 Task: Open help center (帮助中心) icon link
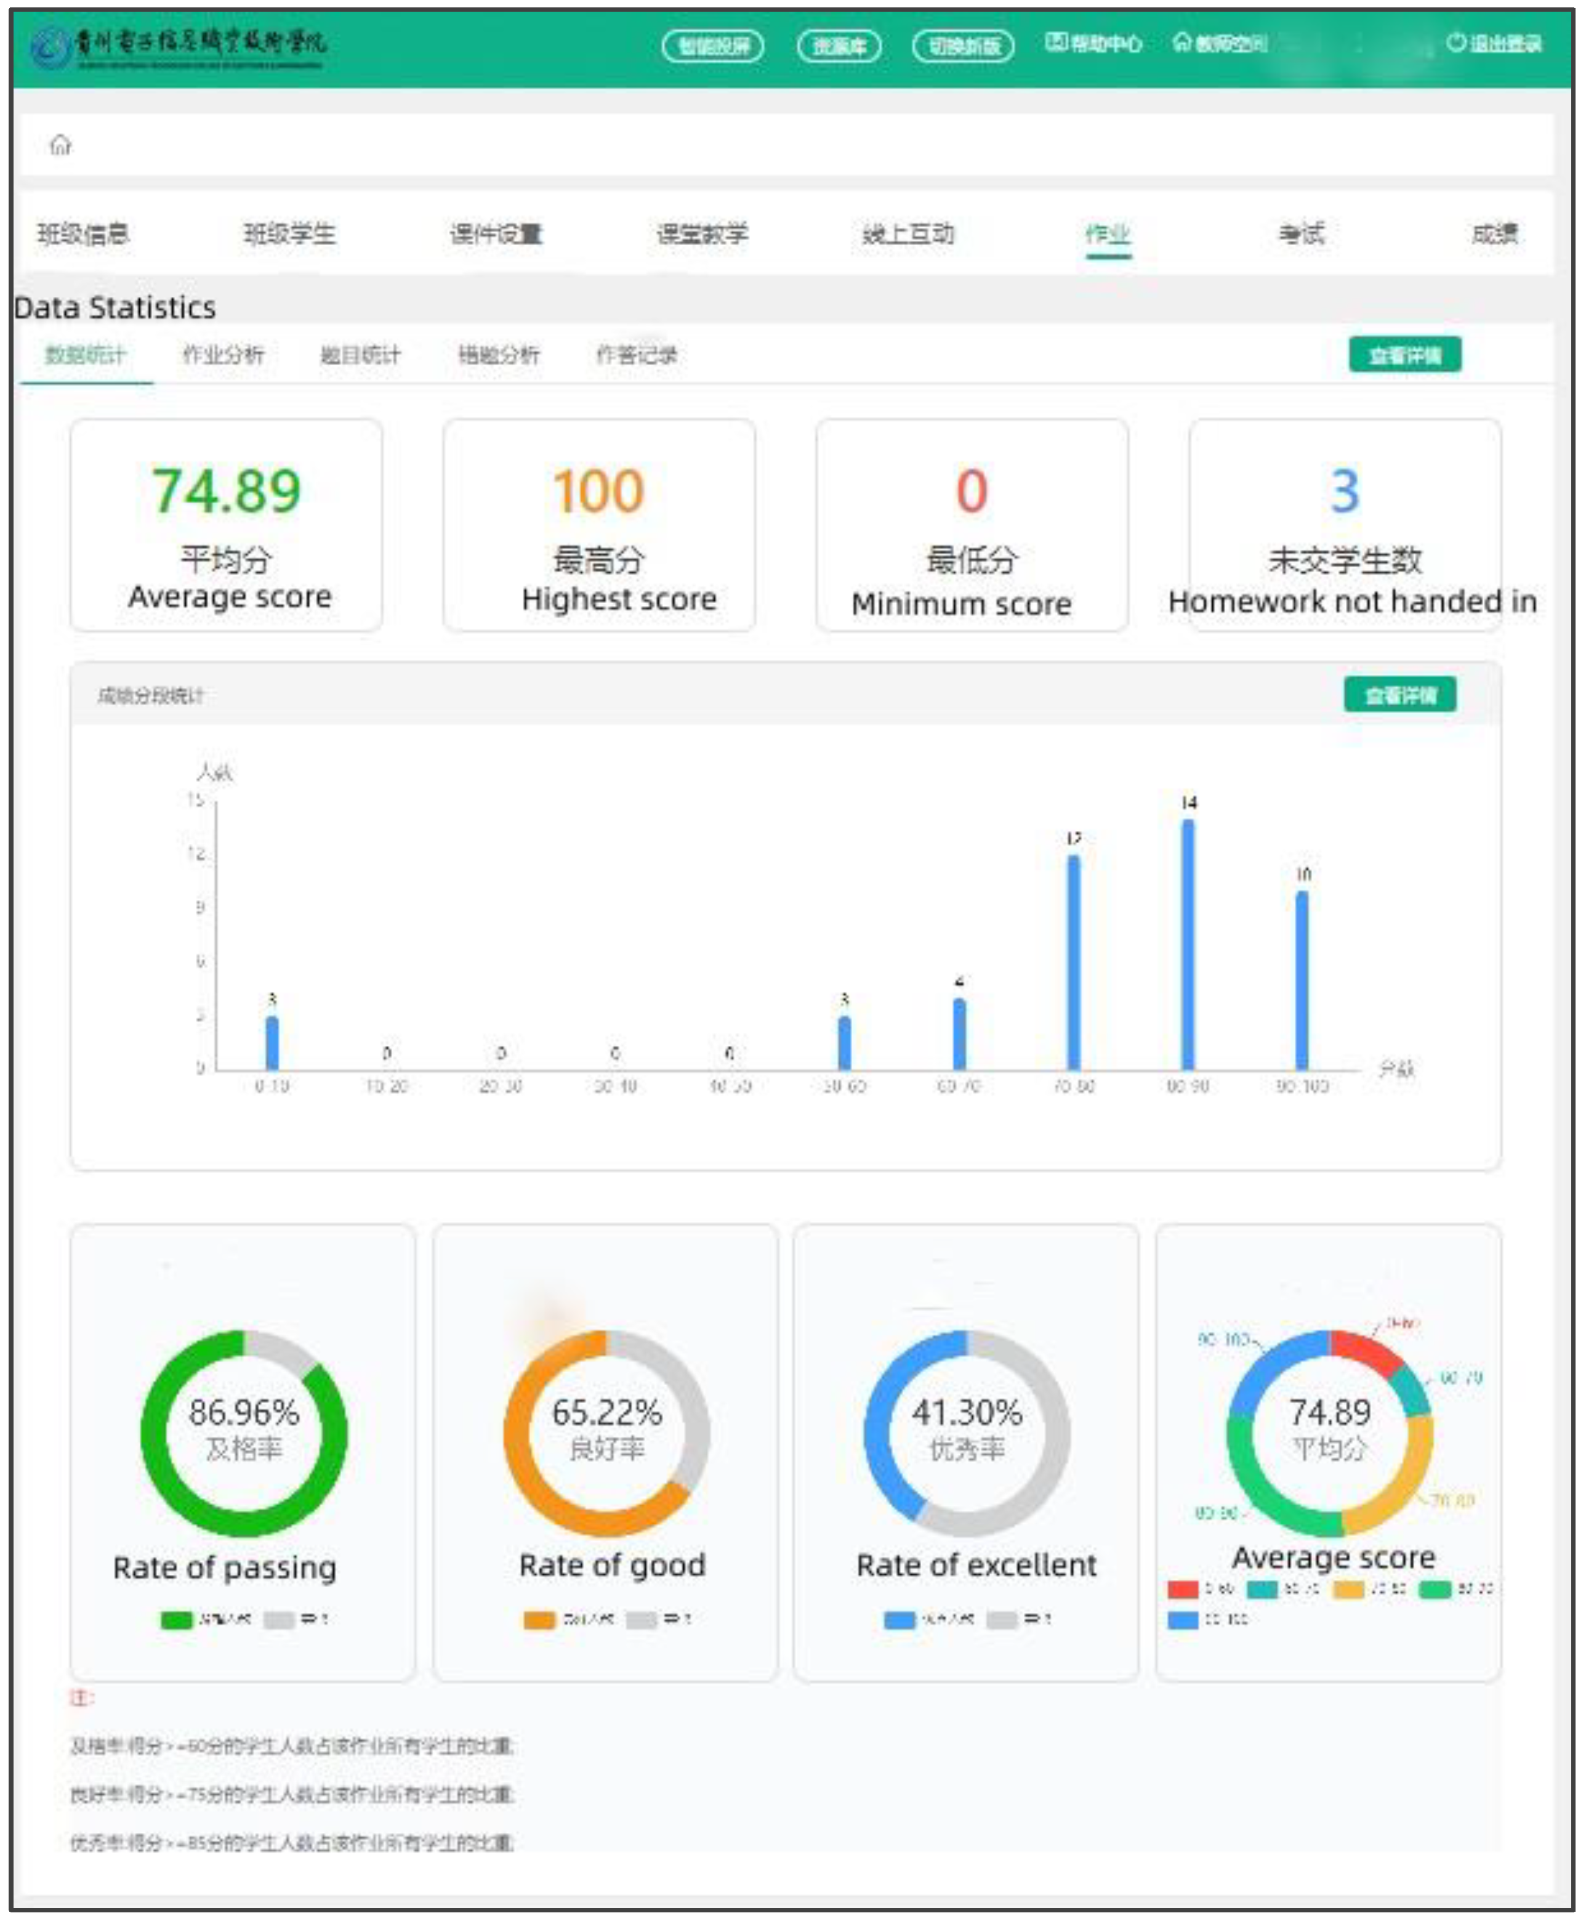click(x=1056, y=42)
